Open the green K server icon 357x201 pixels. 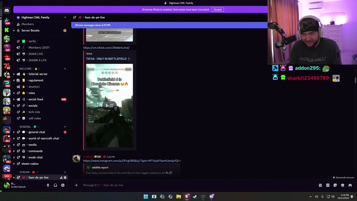[x=7, y=30]
